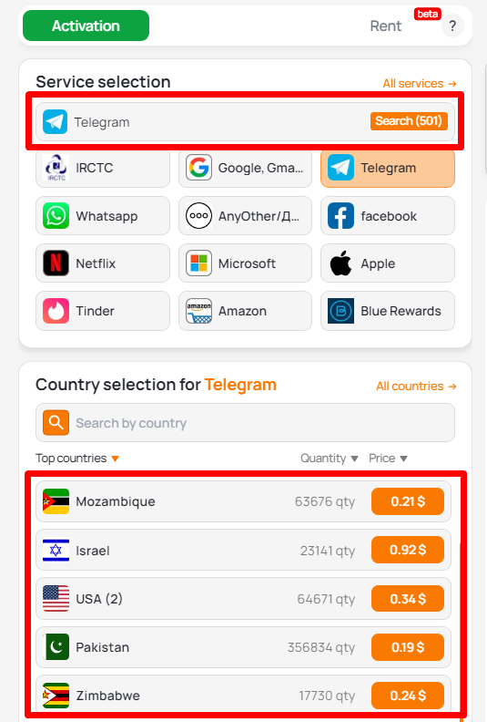Click the Search (501) button
The image size is (487, 722).
tap(409, 121)
